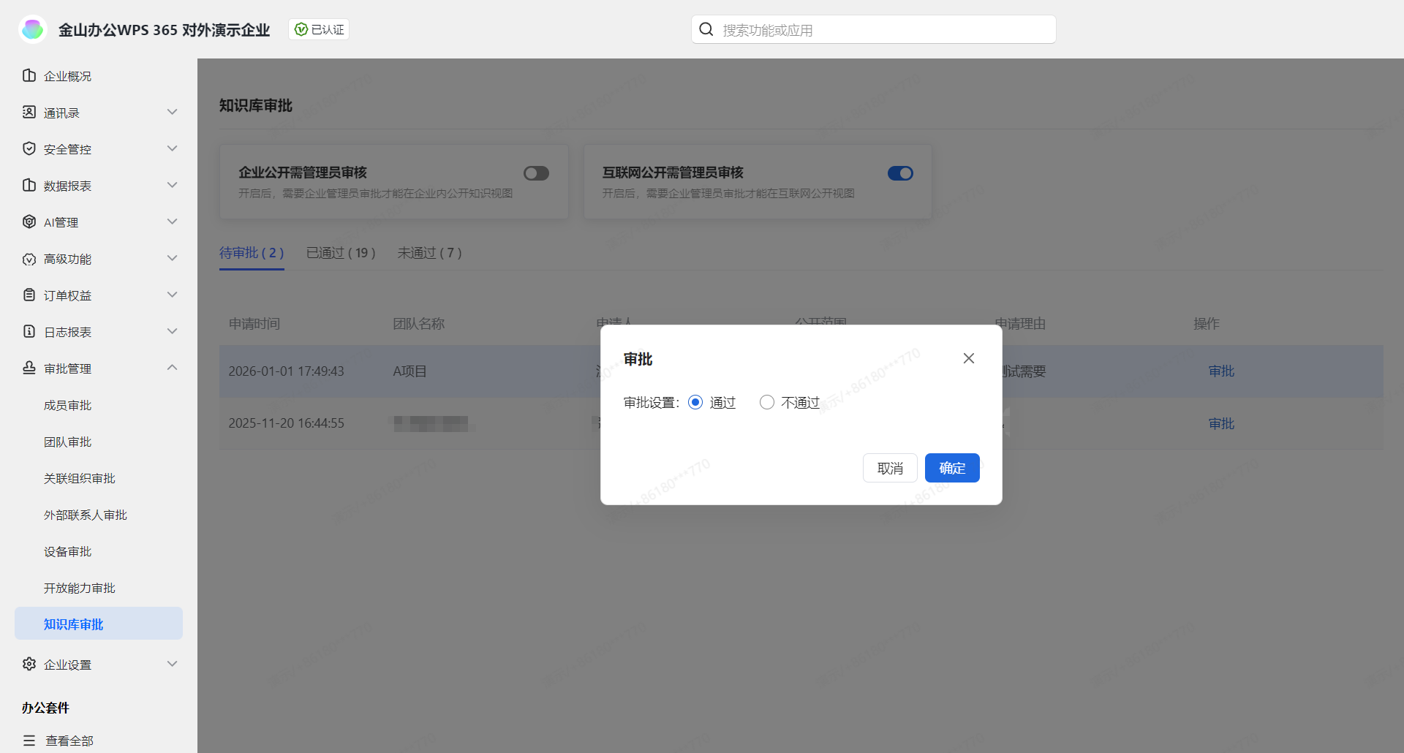Click the 审批管理 stamp icon
This screenshot has width=1404, height=753.
29,368
